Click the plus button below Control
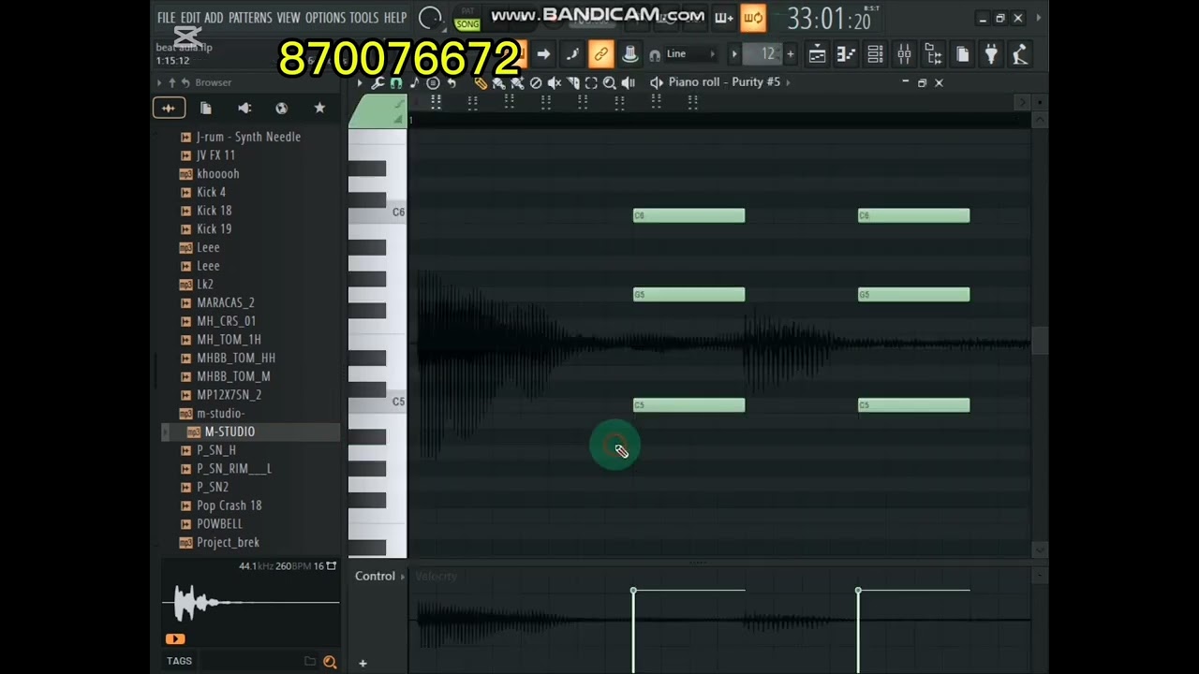1199x674 pixels. coord(363,664)
